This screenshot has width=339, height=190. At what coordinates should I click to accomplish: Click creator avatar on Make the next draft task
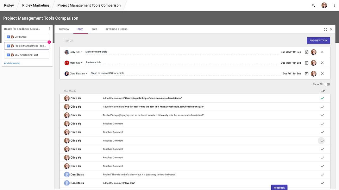[x=314, y=52]
